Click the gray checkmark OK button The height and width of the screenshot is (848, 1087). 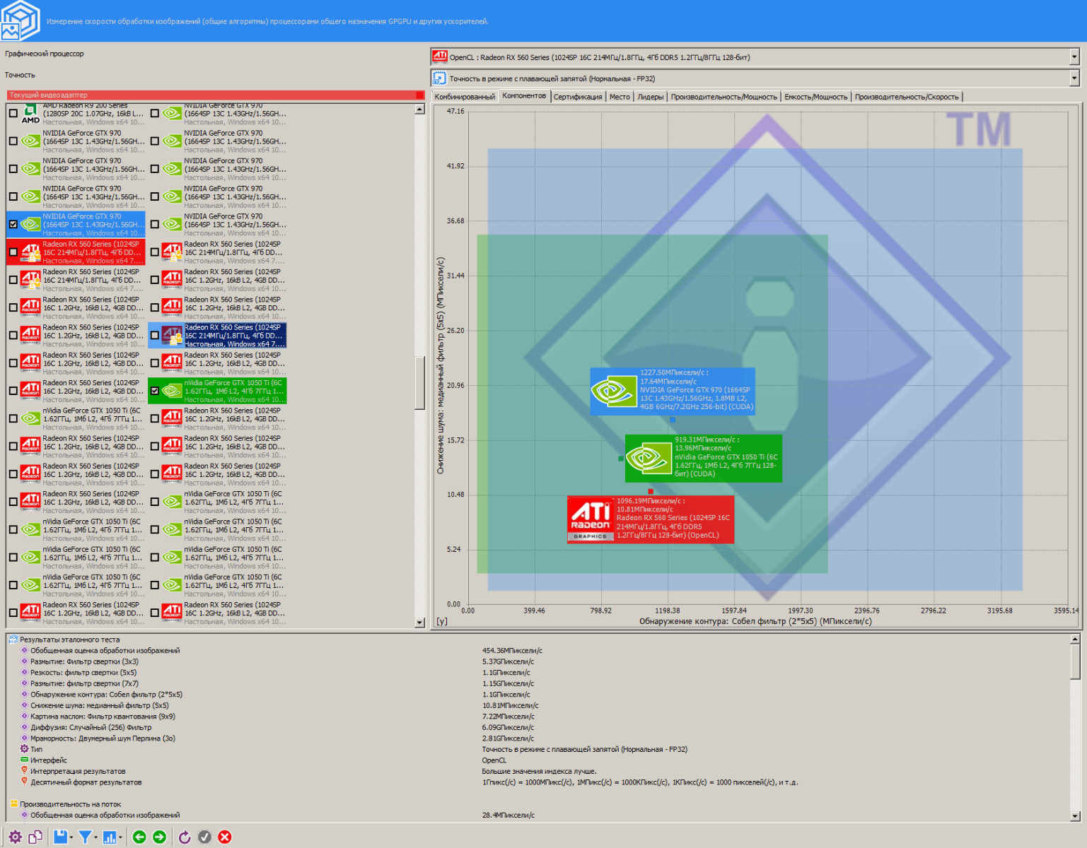click(x=204, y=837)
